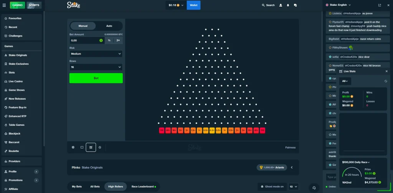Open the Stake: English chat language dropdown

(x=338, y=5)
